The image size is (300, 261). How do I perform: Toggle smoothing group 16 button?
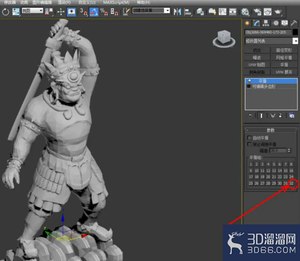click(291, 171)
